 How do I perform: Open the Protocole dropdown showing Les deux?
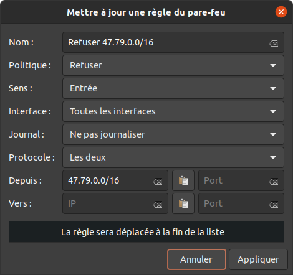pyautogui.click(x=173, y=157)
